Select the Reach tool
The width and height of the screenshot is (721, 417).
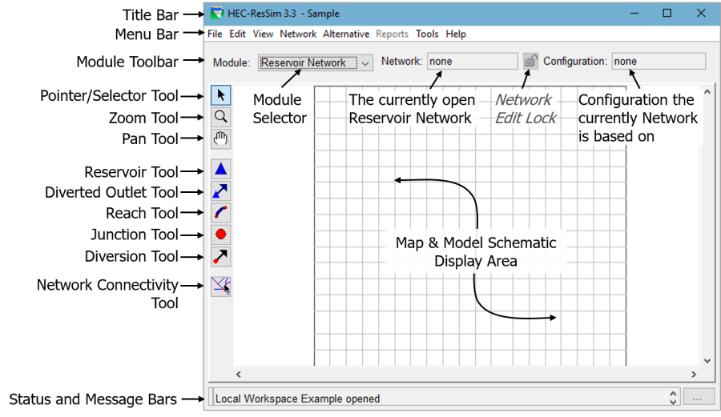221,213
